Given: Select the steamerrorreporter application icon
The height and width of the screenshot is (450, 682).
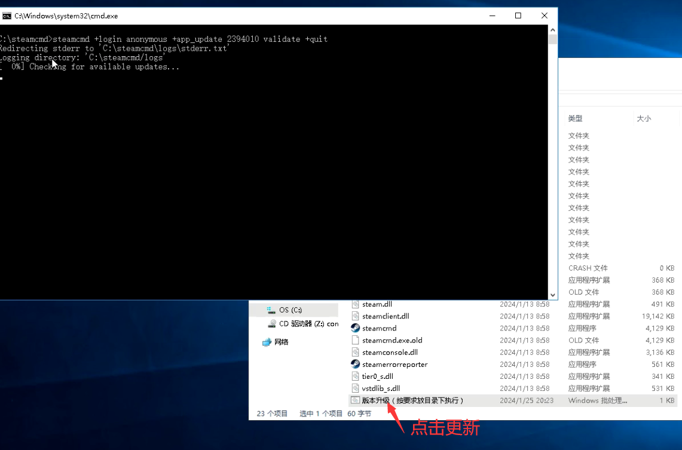Looking at the screenshot, I should (355, 364).
